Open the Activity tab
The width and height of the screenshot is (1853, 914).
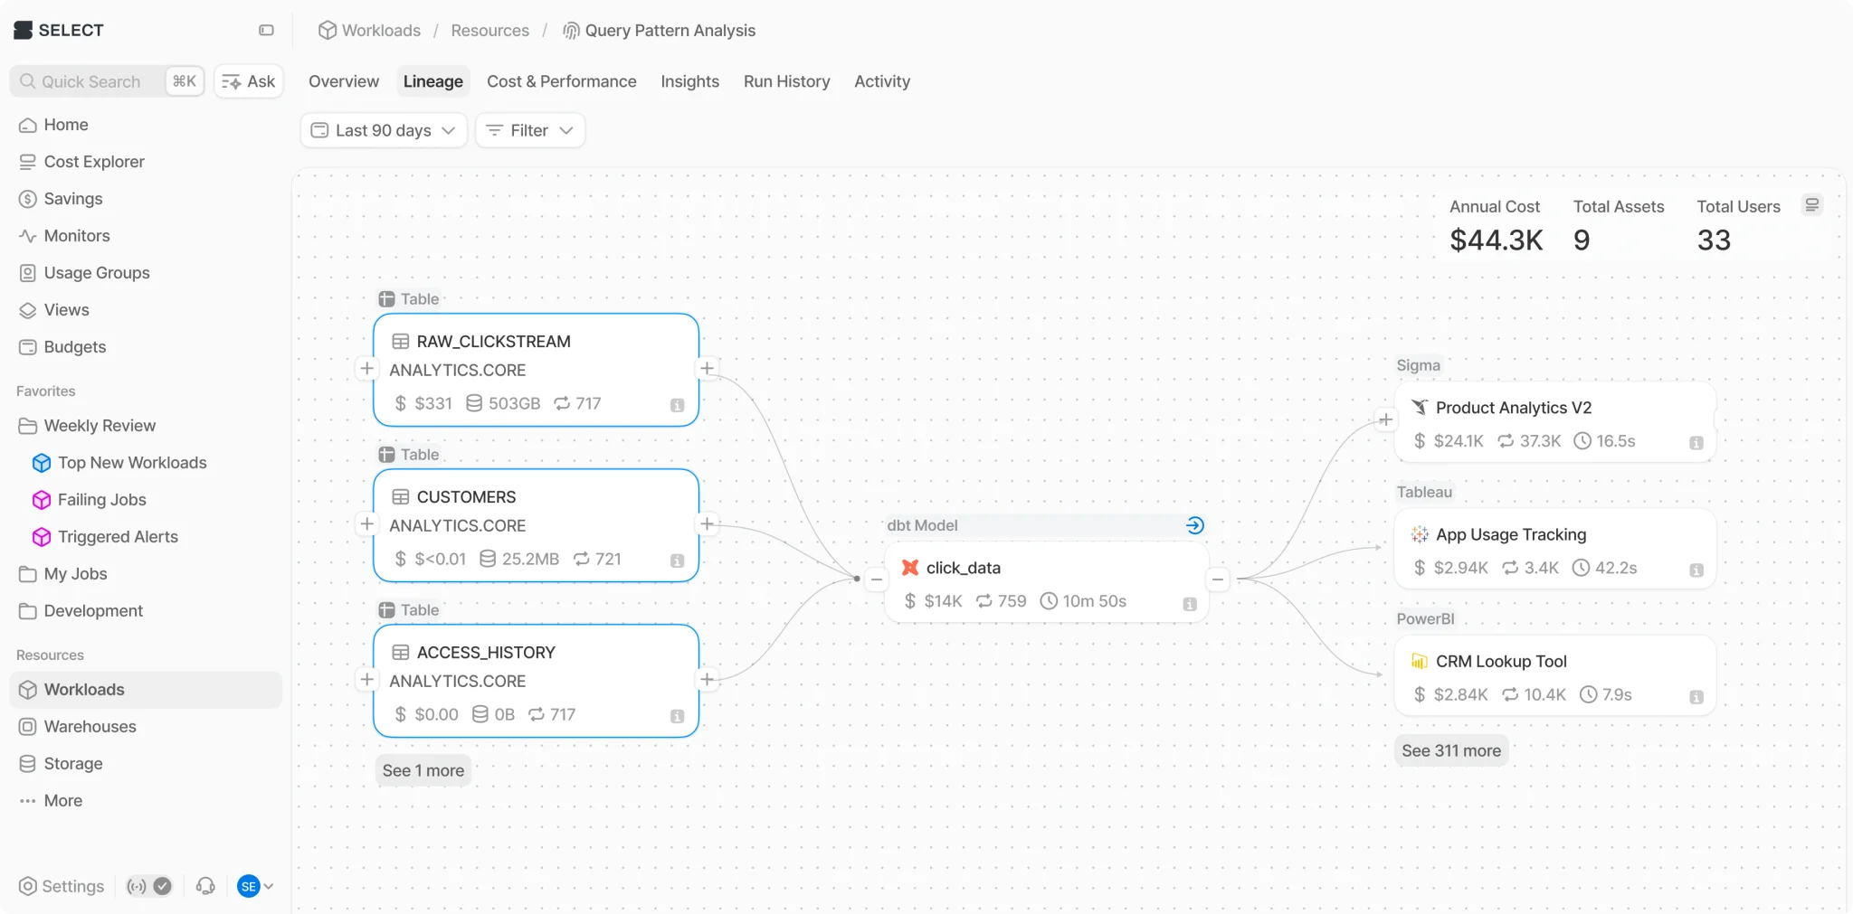coord(882,81)
